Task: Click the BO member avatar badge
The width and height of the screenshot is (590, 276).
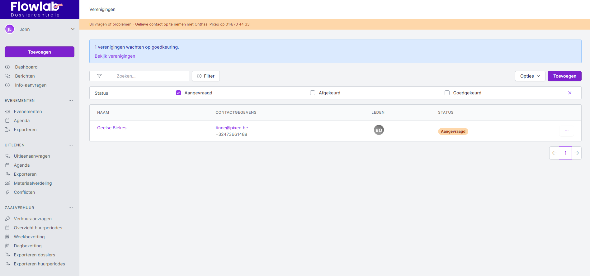Action: (x=379, y=130)
